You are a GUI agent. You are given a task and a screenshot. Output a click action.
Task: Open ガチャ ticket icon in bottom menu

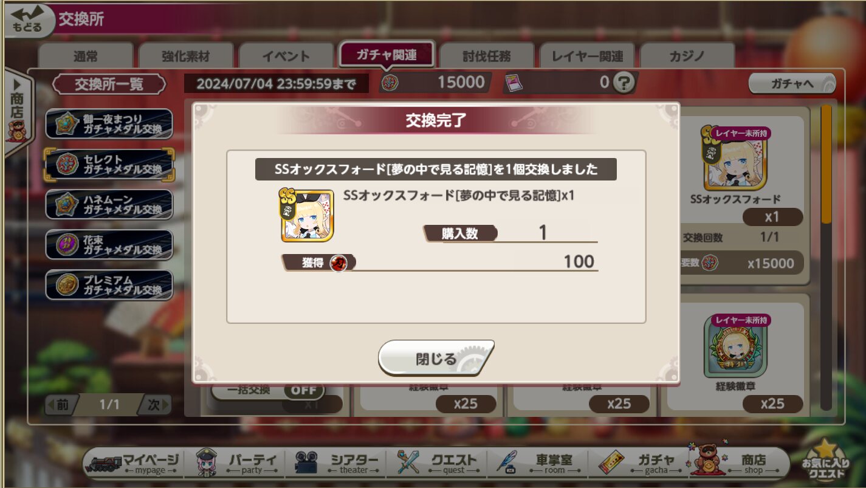coord(611,463)
